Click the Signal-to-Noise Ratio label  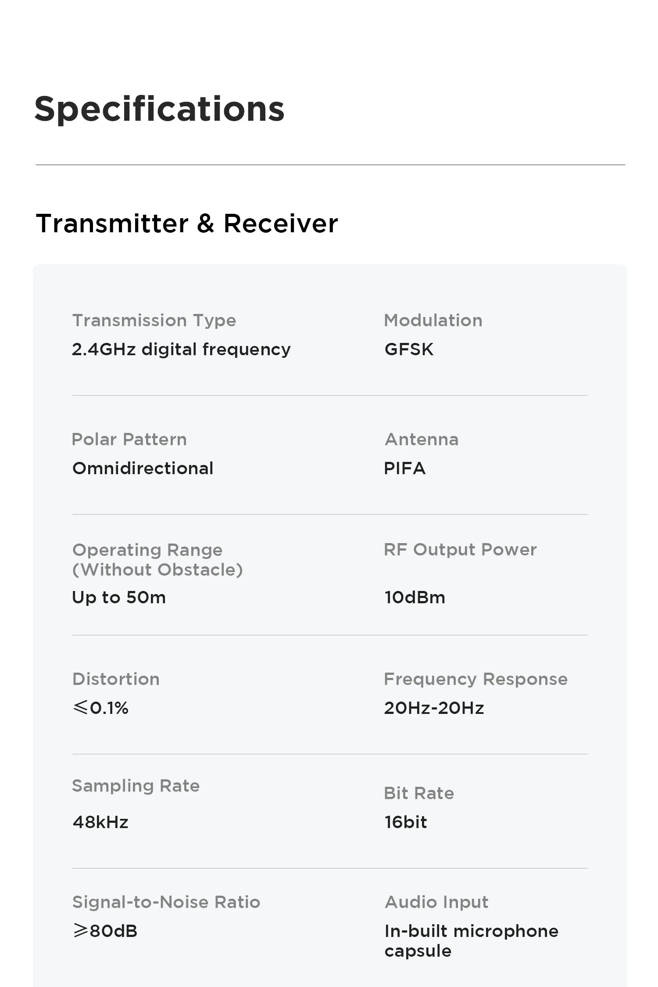(x=166, y=902)
